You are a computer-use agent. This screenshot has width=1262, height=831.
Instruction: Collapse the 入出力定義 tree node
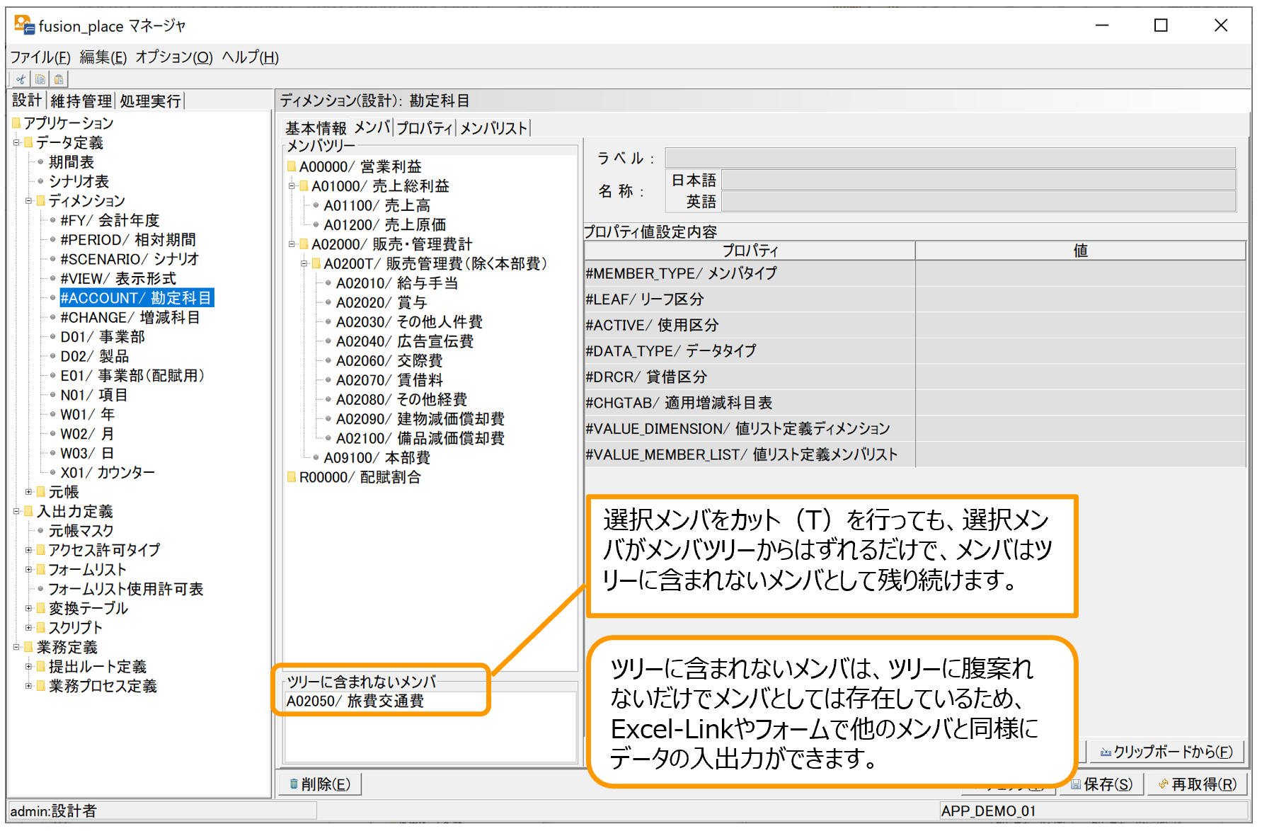16,511
